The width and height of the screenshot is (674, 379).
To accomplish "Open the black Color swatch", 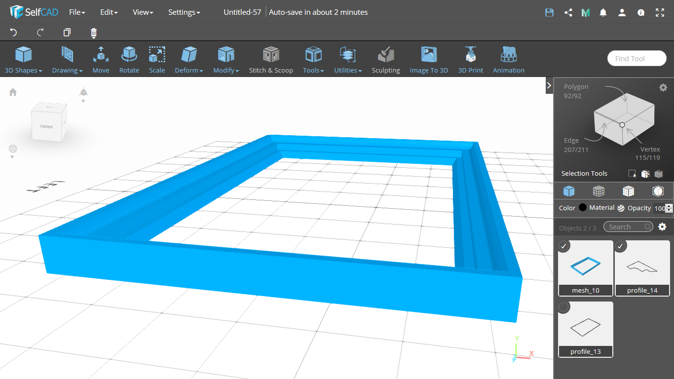I will (x=583, y=208).
